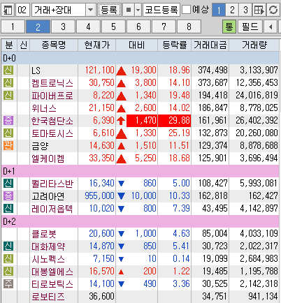This screenshot has height=303, width=281.
Task: Click the 필드 button
Action: click(x=250, y=27)
